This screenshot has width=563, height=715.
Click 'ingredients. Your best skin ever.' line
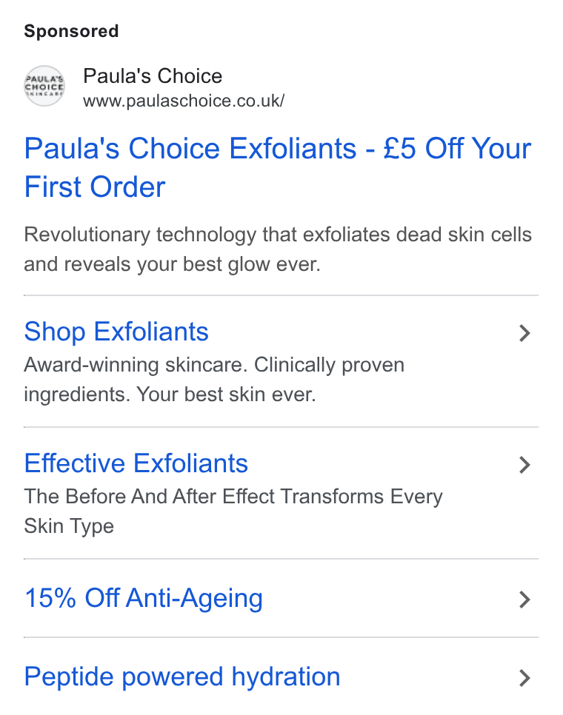pyautogui.click(x=170, y=395)
